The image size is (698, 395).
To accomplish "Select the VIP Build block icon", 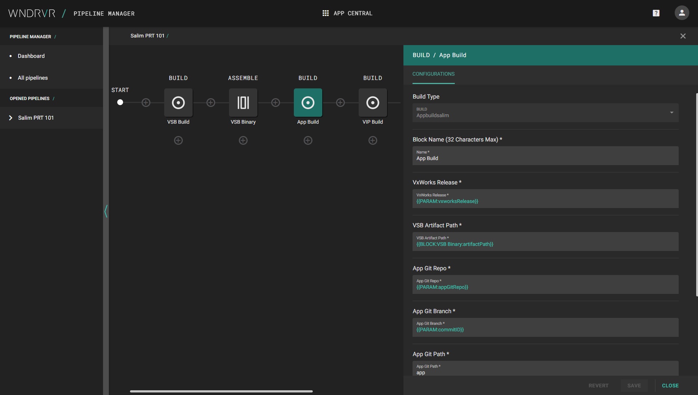I will [x=373, y=103].
